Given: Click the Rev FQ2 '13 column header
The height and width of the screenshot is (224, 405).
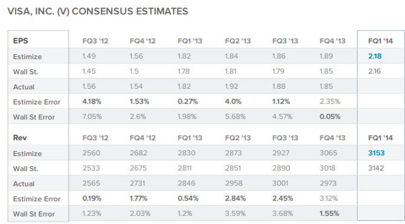Looking at the screenshot, I should (238, 138).
